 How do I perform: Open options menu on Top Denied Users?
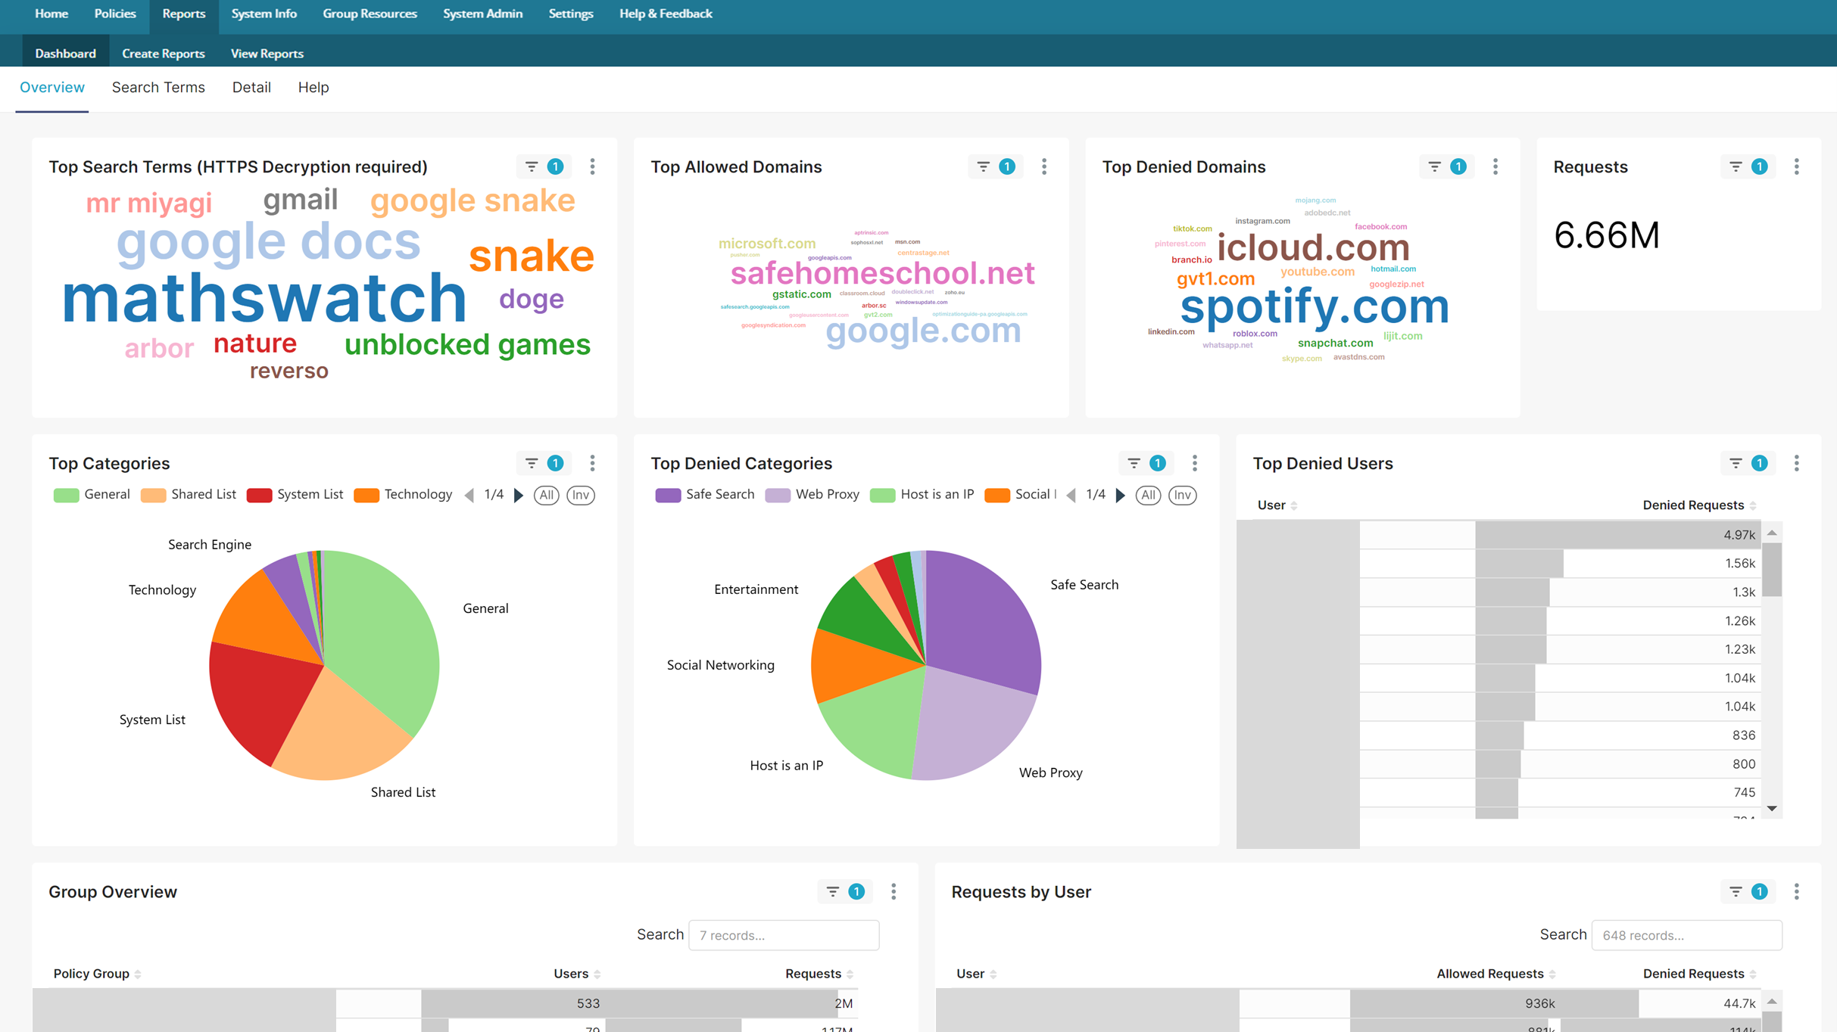1796,463
